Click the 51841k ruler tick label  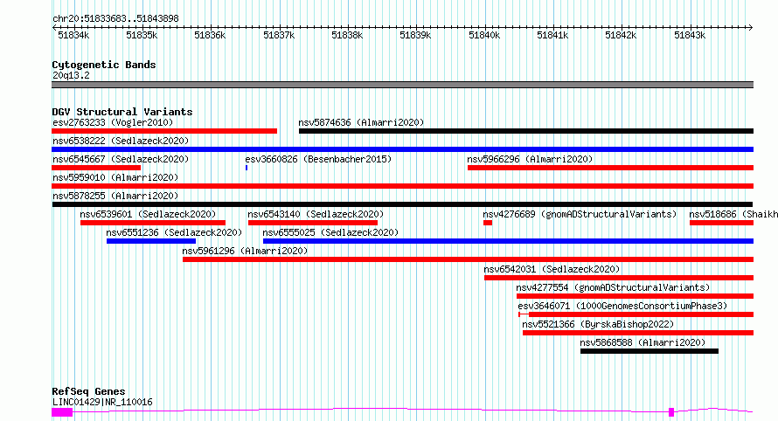click(x=552, y=36)
